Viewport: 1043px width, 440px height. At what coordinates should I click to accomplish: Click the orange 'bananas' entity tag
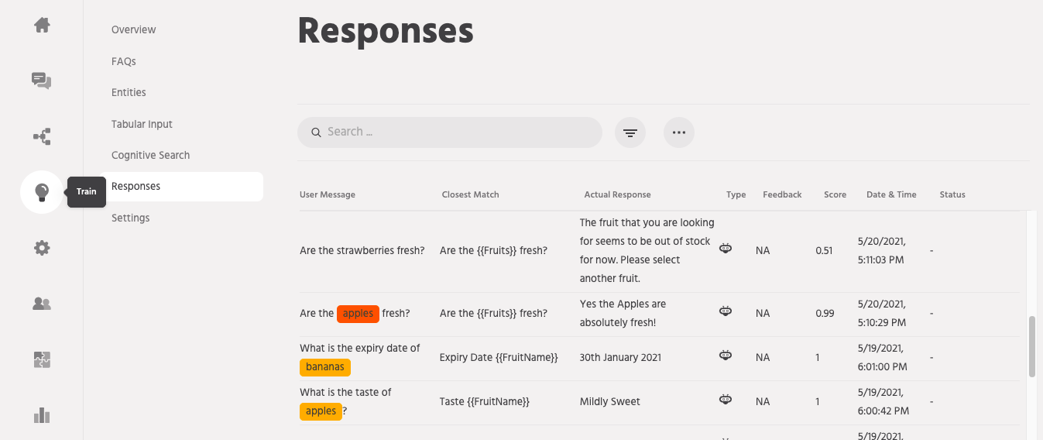tap(324, 367)
